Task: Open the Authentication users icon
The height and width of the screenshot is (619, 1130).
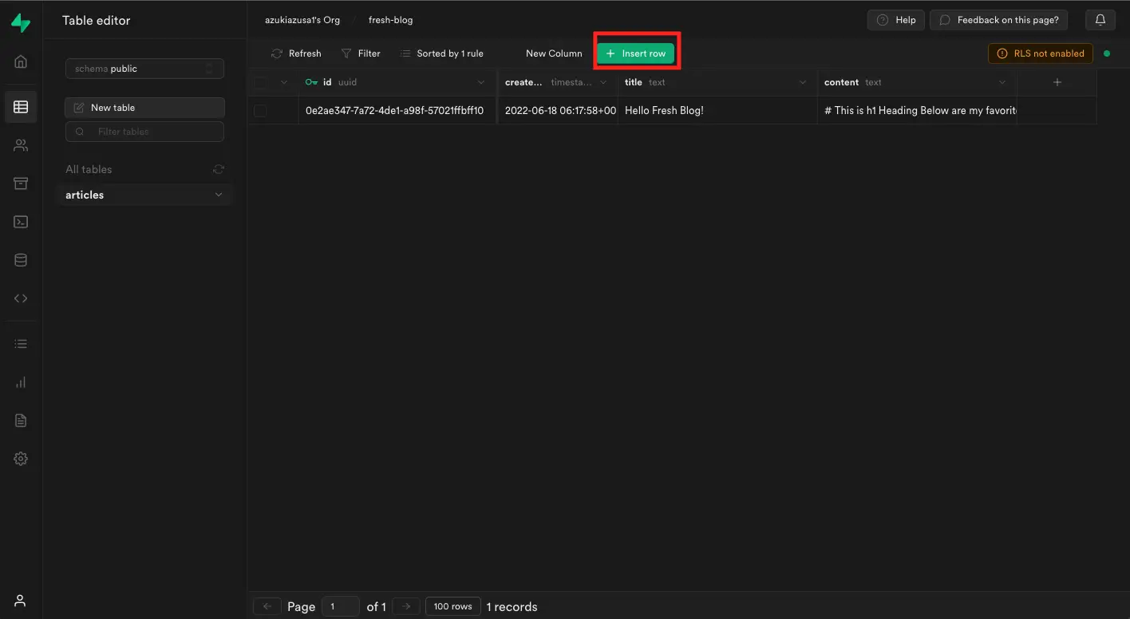Action: click(x=21, y=145)
